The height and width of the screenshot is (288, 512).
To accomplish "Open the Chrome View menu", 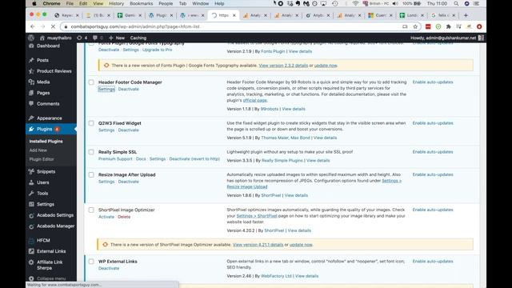I will click(98, 3).
